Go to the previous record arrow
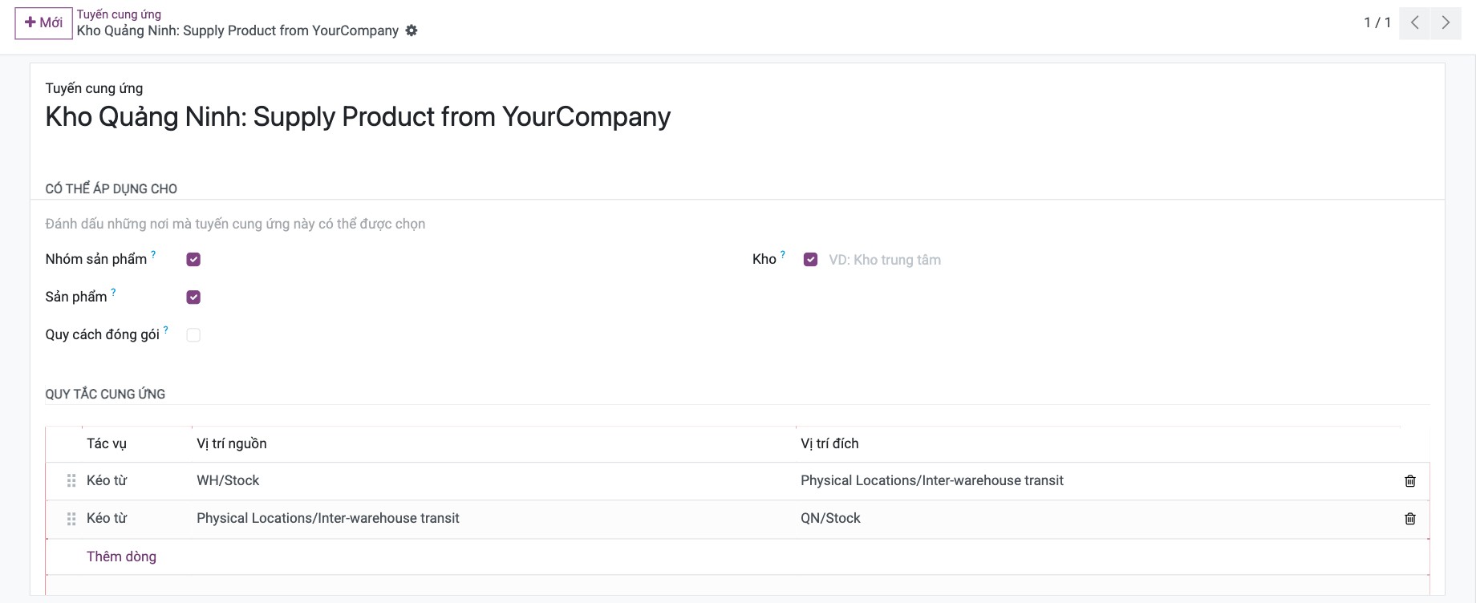Screen dimensions: 1476x603 point(1415,22)
